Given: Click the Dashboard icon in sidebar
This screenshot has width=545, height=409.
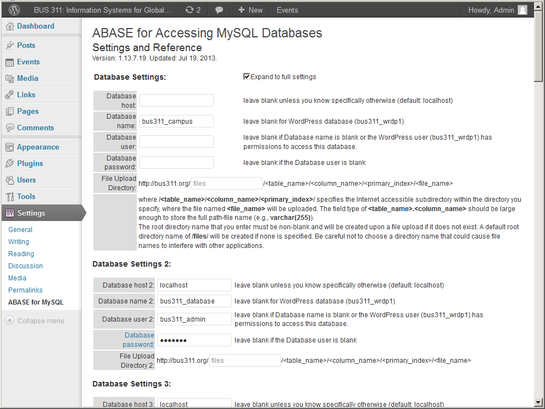Looking at the screenshot, I should [9, 26].
